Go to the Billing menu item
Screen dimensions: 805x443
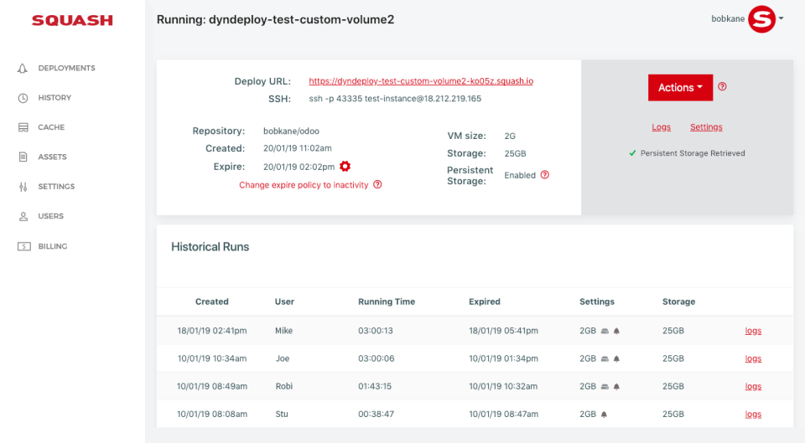pos(53,246)
